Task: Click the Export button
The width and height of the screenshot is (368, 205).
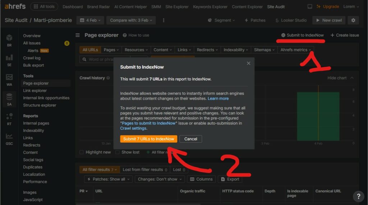Action: 230,179
